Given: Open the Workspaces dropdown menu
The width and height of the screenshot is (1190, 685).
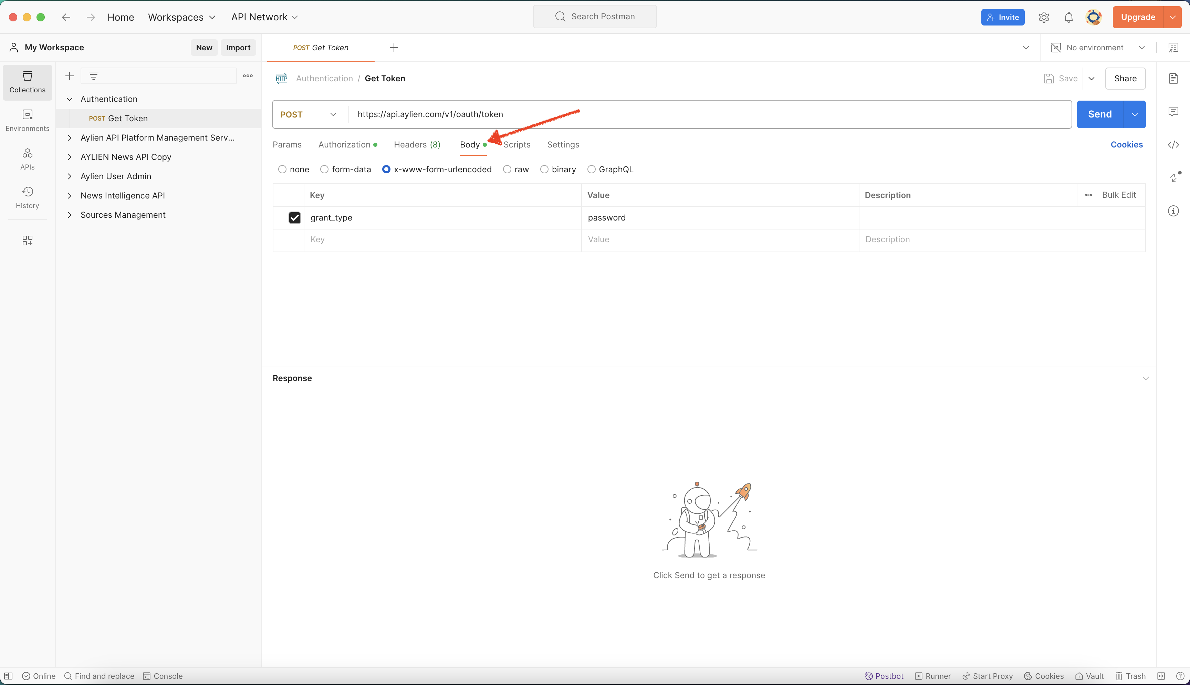Looking at the screenshot, I should 182,17.
